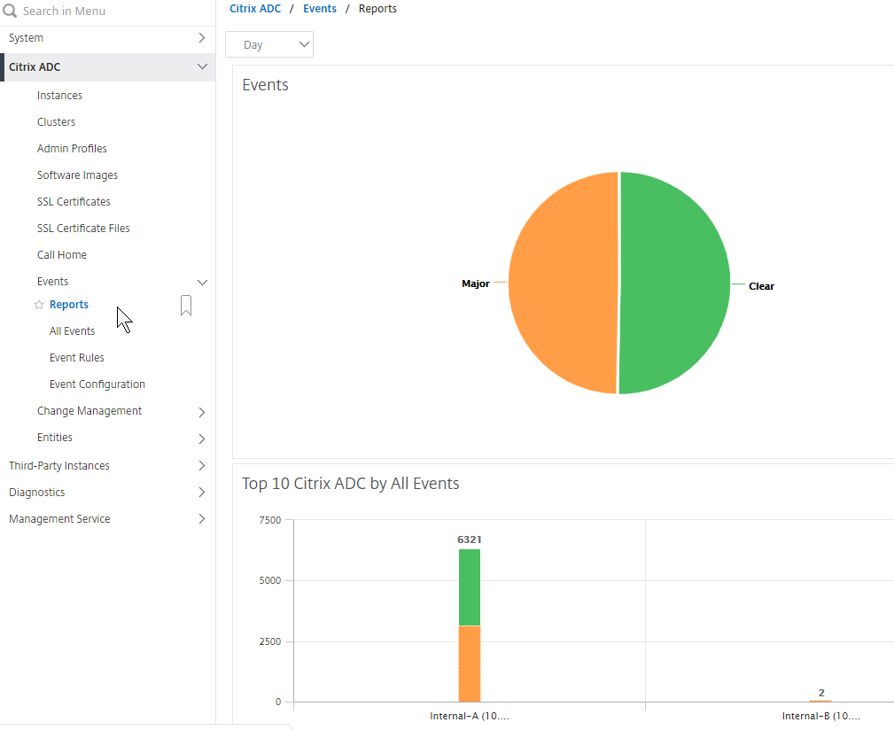Open SSL Certificate Files
The height and width of the screenshot is (730, 894).
pyautogui.click(x=83, y=228)
